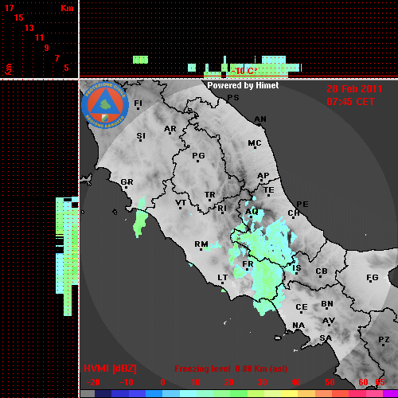Click the 'Powered by Himet' text
Image resolution: width=398 pixels, height=398 pixels.
[x=243, y=85]
